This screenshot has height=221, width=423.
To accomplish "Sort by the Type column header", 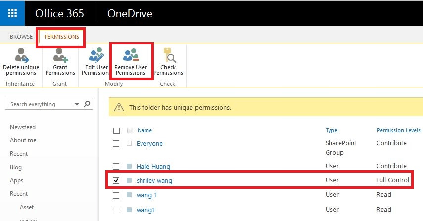I will (x=331, y=130).
